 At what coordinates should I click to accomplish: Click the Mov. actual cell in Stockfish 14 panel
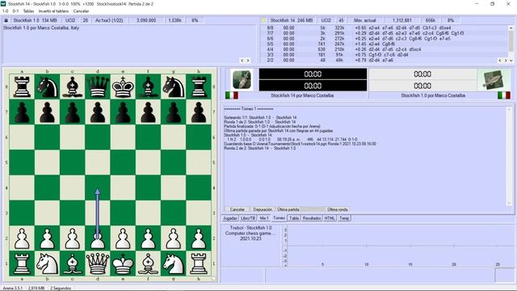[364, 20]
